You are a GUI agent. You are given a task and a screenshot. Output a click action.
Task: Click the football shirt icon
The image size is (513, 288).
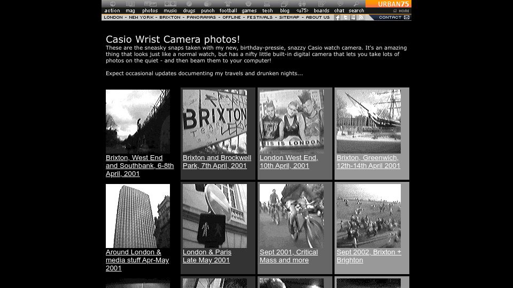pyautogui.click(x=228, y=4)
